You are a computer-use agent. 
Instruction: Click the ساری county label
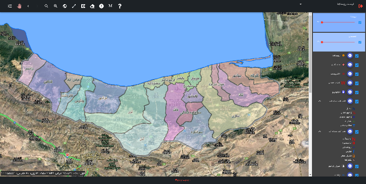pyautogui.click(x=235, y=116)
